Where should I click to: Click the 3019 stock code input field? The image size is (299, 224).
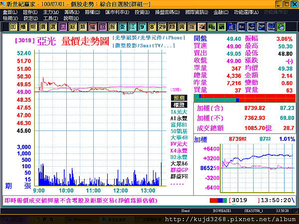[244, 201]
